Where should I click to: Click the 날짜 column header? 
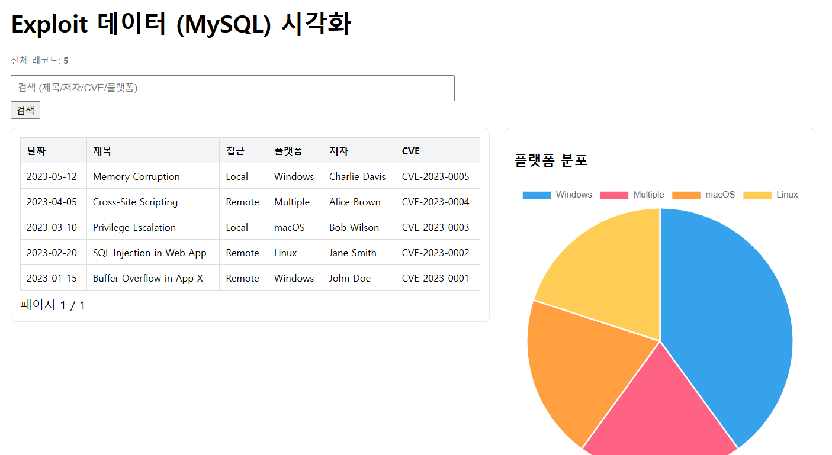coord(36,151)
